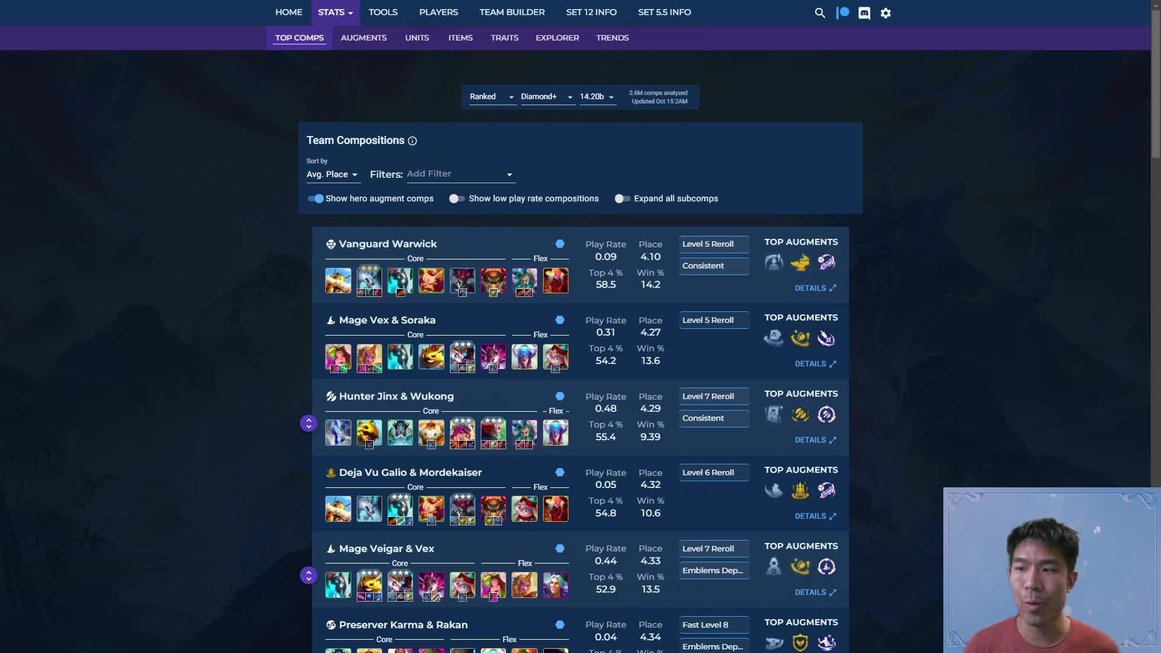Screen dimensions: 1161x653
Task: Switch to the TRAITS tab
Action: (505, 37)
